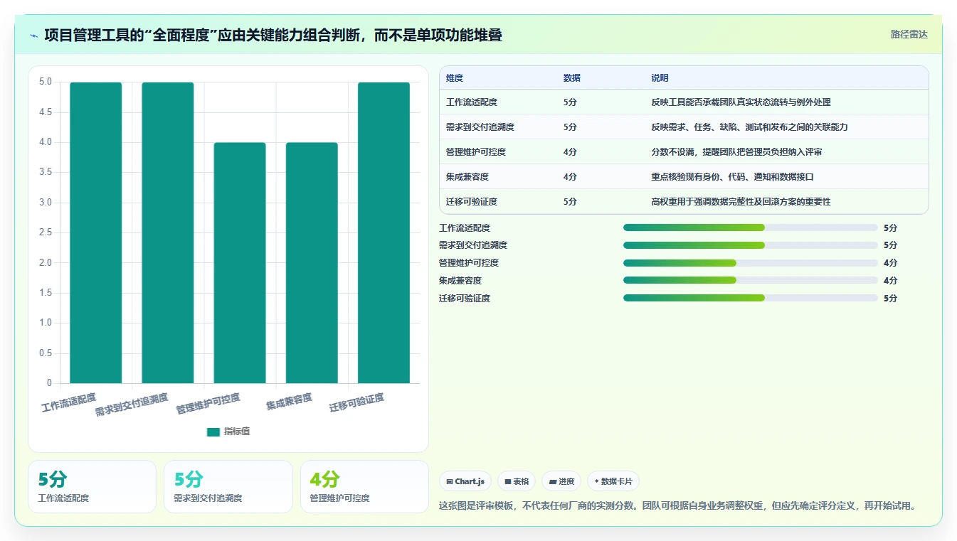Click the Chart.js chip
The height and width of the screenshot is (541, 957).
click(465, 481)
